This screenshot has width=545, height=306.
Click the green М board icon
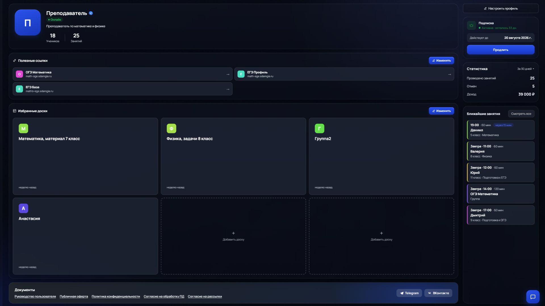(x=23, y=128)
